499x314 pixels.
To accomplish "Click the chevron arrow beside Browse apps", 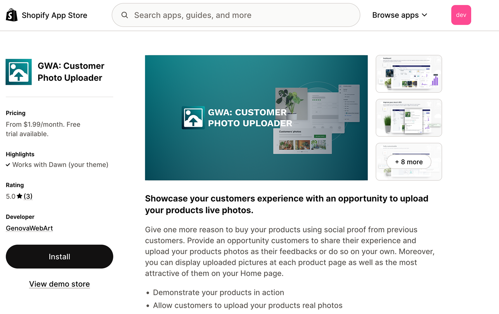I will 424,15.
